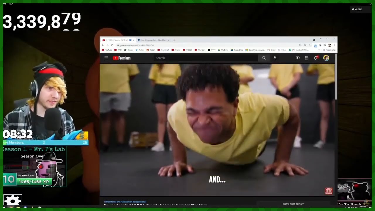The width and height of the screenshot is (375, 211).
Task: Open the YouTube bookmark
Action: pyautogui.click(x=107, y=50)
